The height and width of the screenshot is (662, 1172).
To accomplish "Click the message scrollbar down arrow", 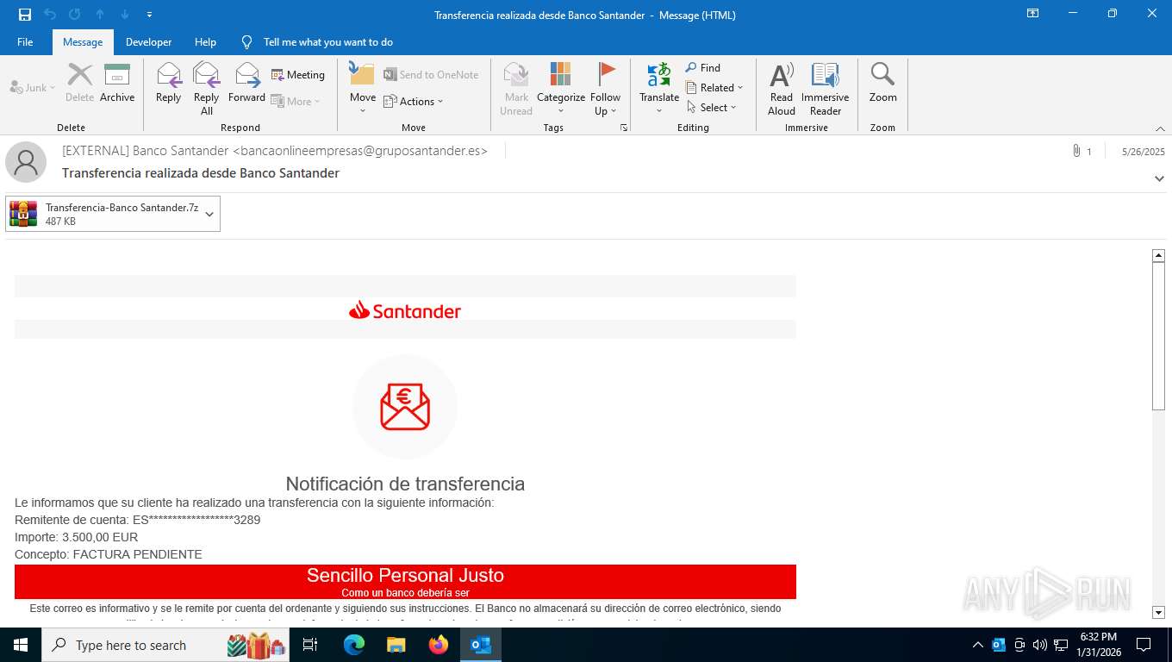I will [x=1158, y=612].
